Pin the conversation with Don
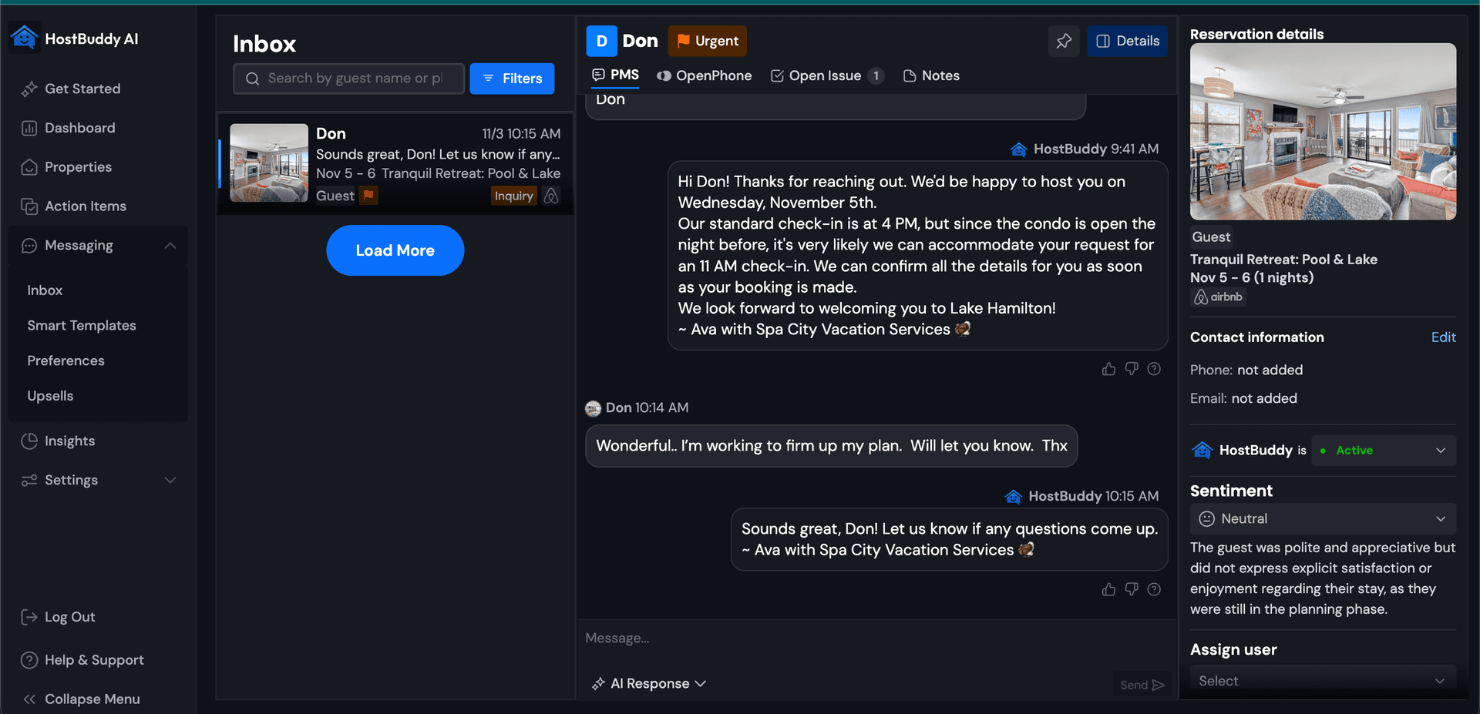Image resolution: width=1480 pixels, height=714 pixels. point(1064,41)
